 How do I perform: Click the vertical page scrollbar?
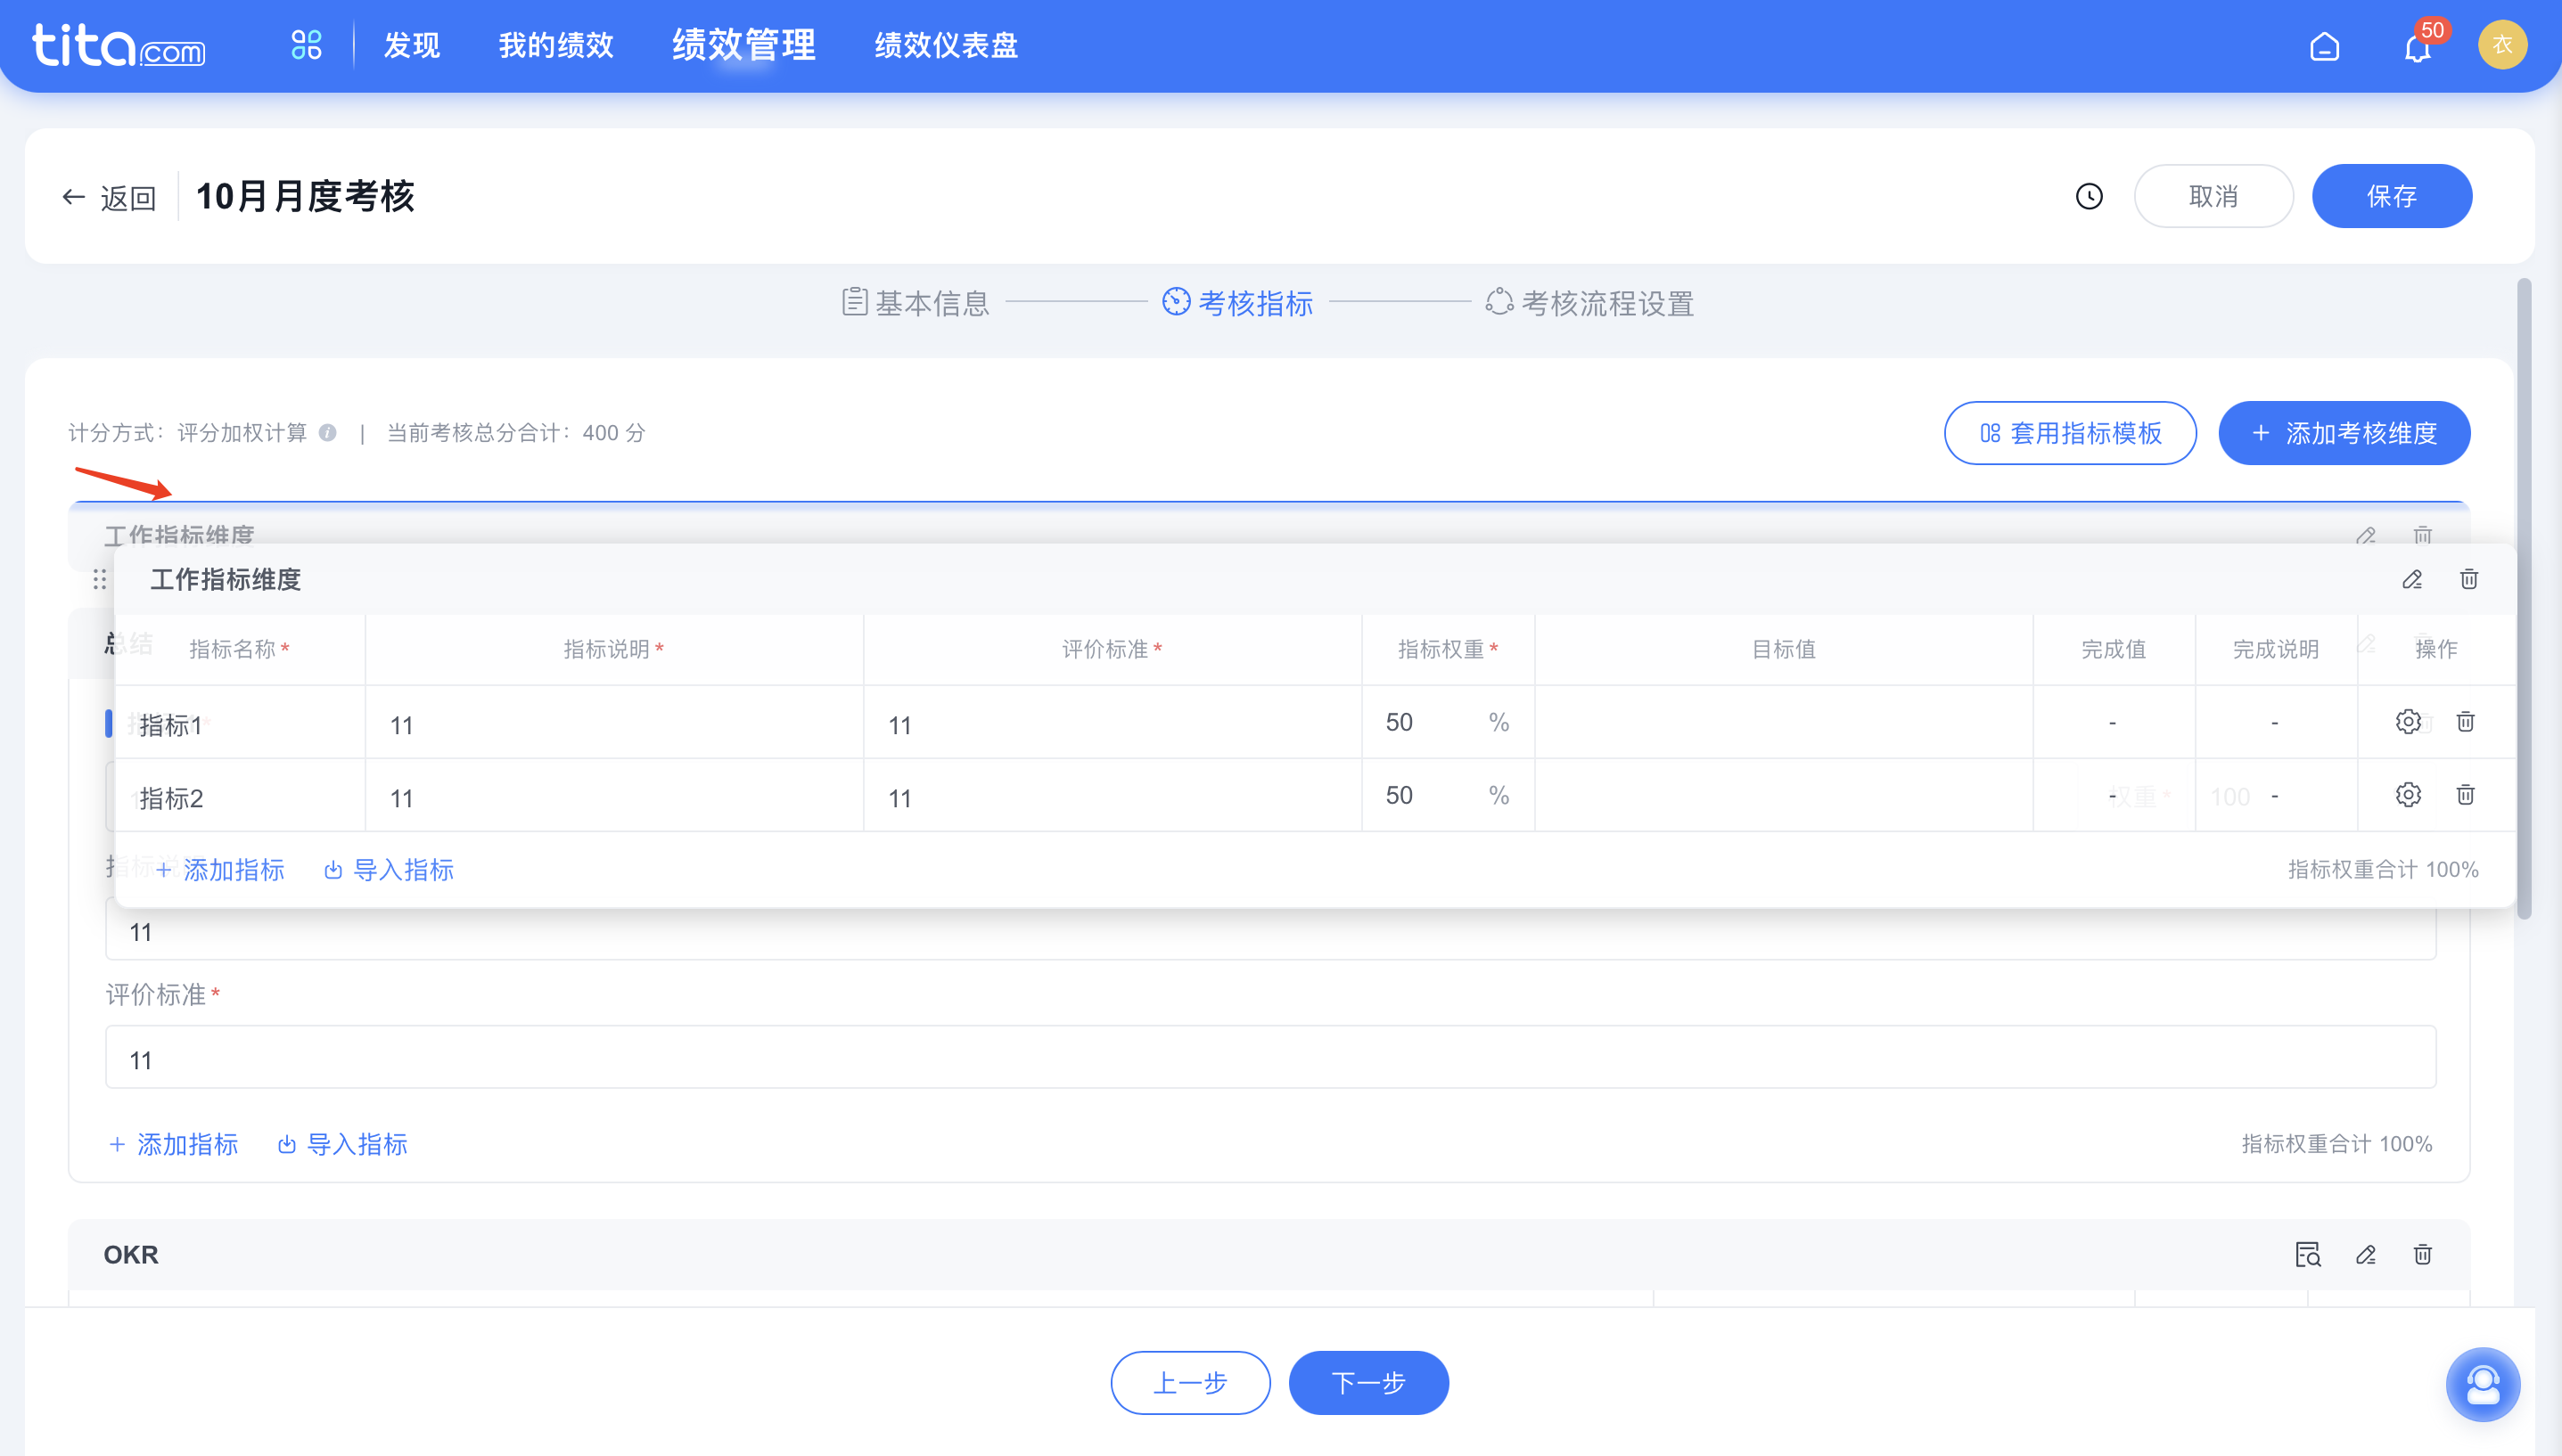tap(2524, 598)
